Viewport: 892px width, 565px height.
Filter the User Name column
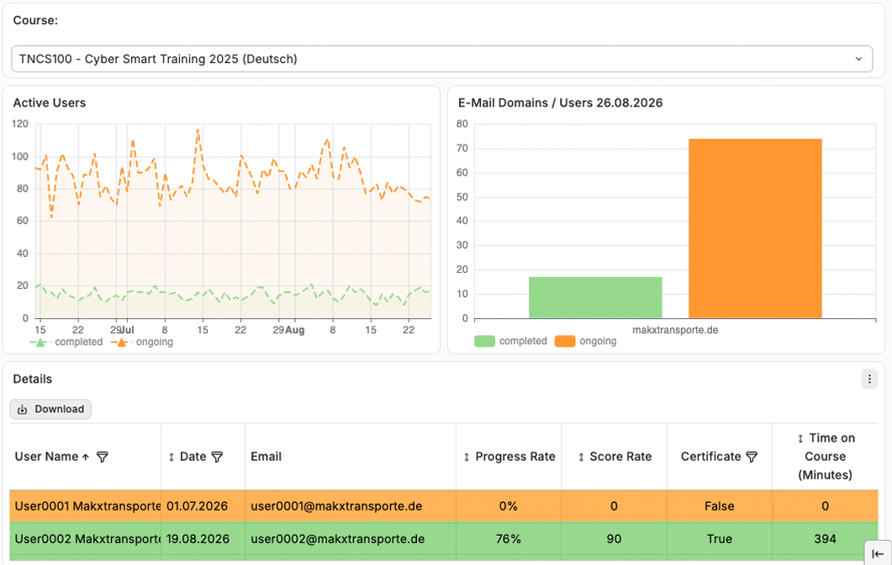click(x=103, y=457)
